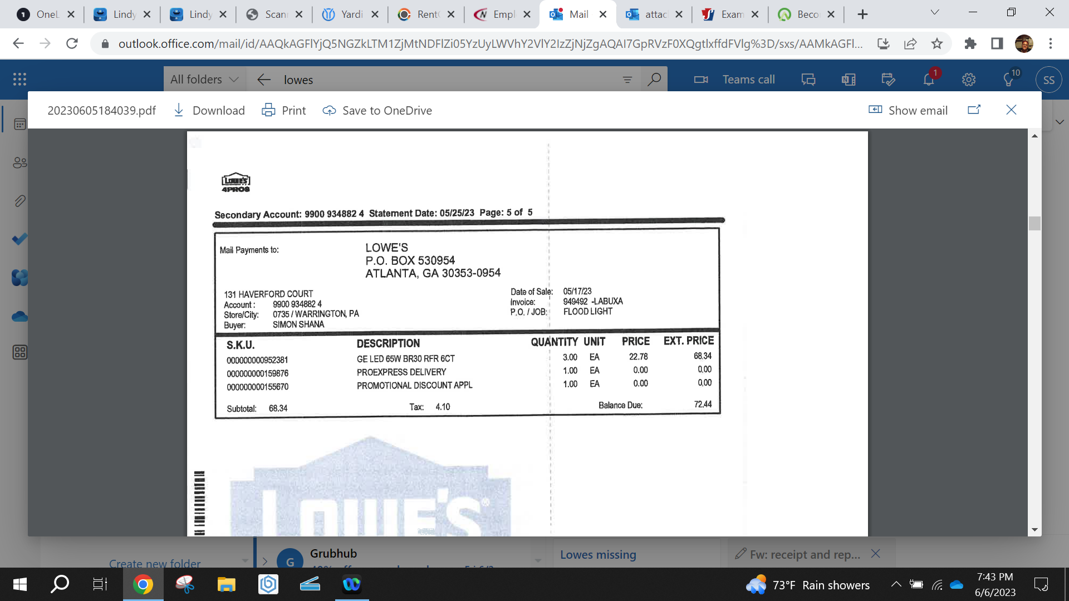Click the PDF viewer scrollbar thumb
The image size is (1069, 601).
[1034, 223]
